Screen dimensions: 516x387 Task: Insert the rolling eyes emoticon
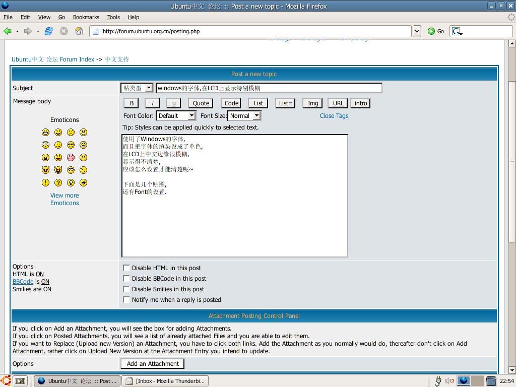[x=71, y=170]
